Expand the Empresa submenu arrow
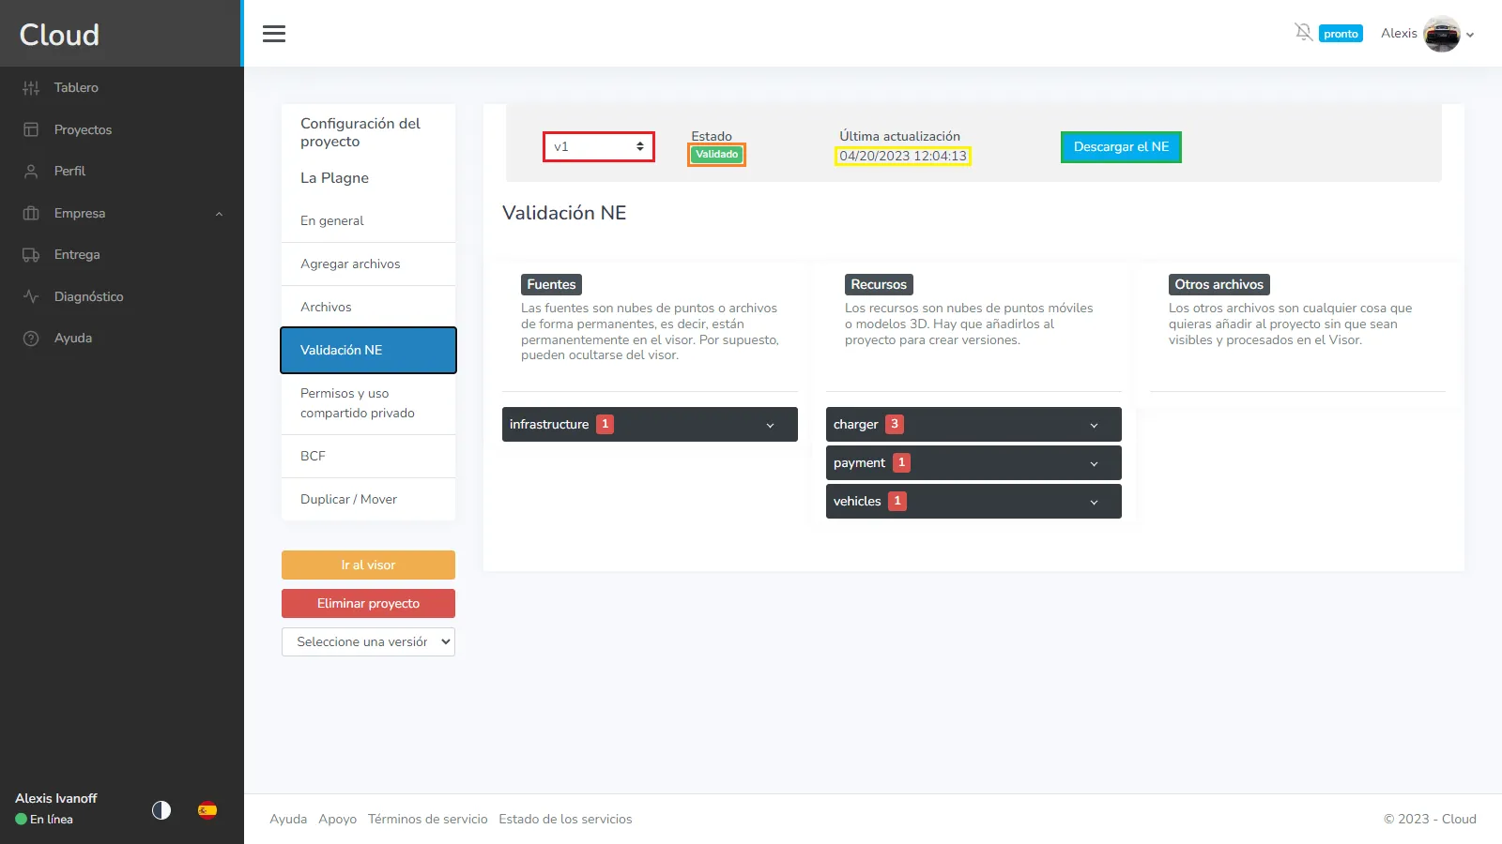 (219, 214)
